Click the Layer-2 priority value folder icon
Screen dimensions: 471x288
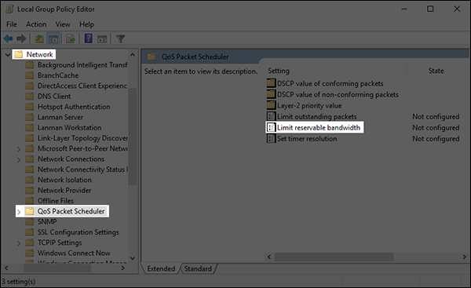272,105
